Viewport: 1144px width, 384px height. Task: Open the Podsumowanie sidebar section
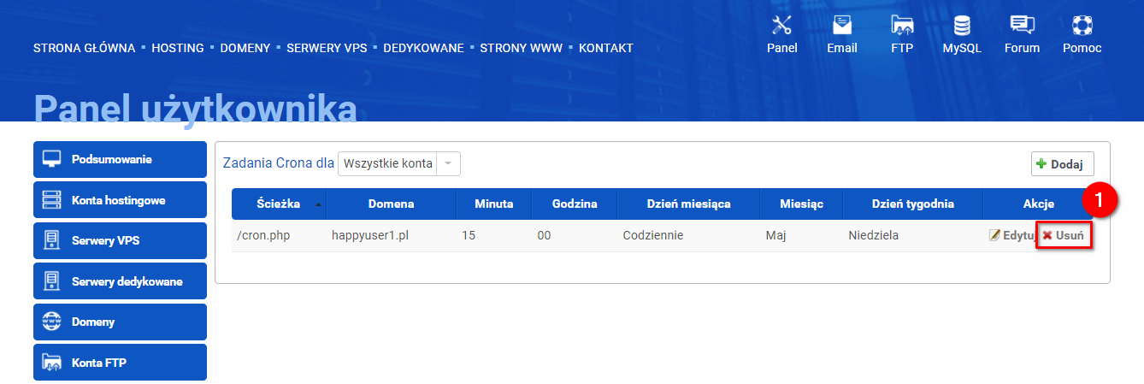(121, 159)
